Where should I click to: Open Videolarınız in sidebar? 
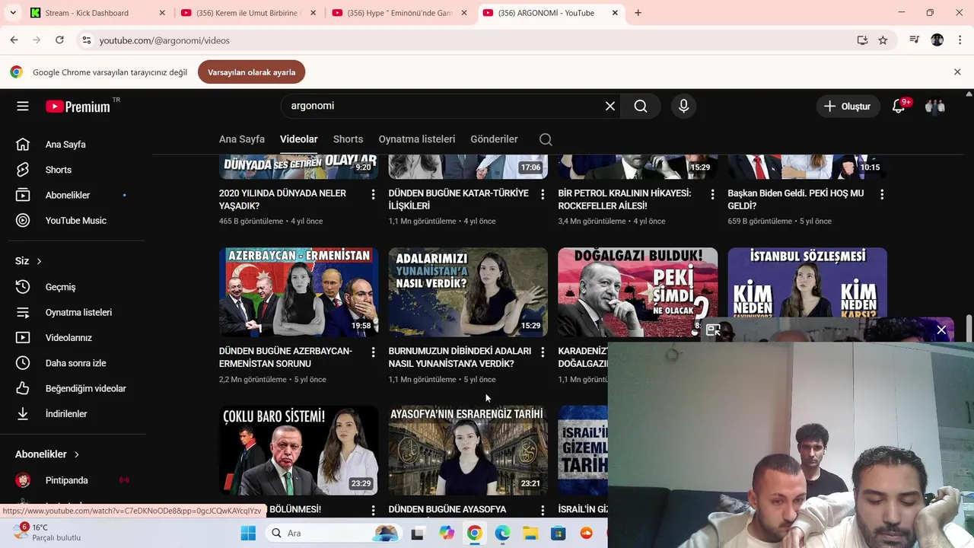[x=73, y=338]
